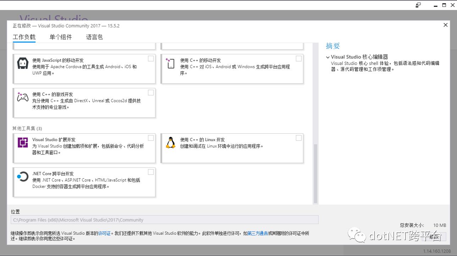Click the Linux penguin icon

171,143
